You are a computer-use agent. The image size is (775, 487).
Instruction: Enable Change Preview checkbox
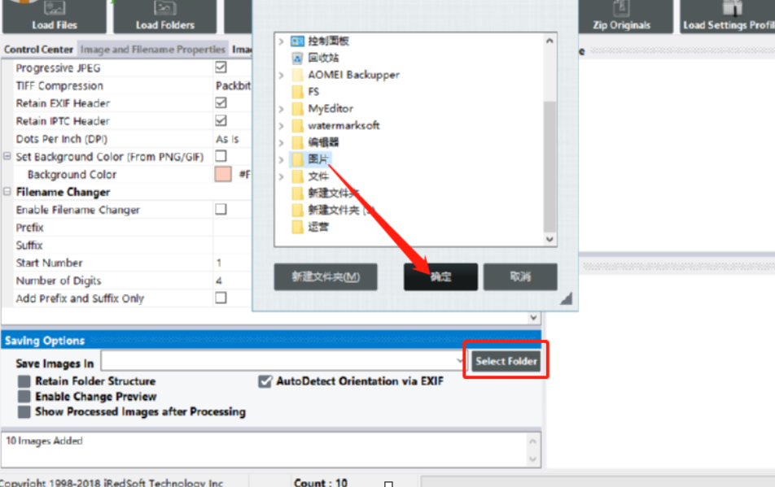[24, 397]
